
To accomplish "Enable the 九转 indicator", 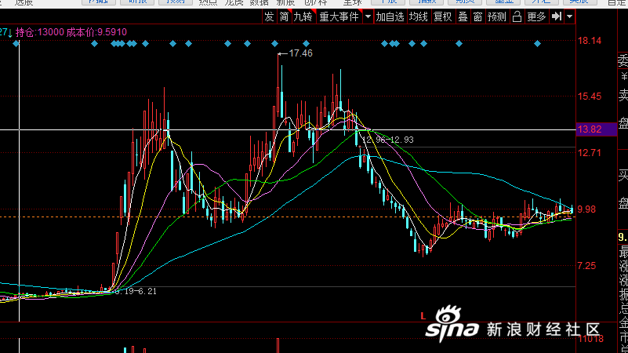I will (303, 16).
